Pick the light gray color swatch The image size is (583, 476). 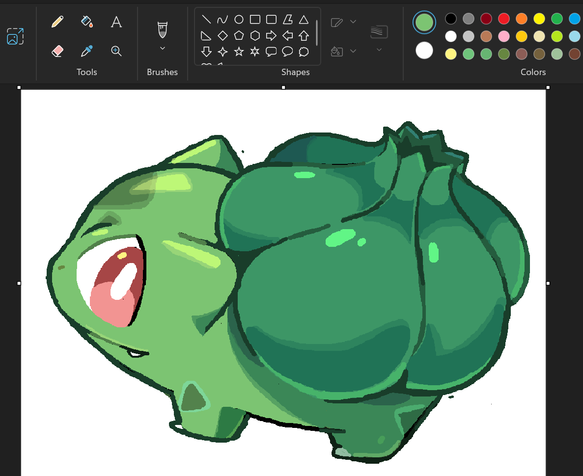469,36
